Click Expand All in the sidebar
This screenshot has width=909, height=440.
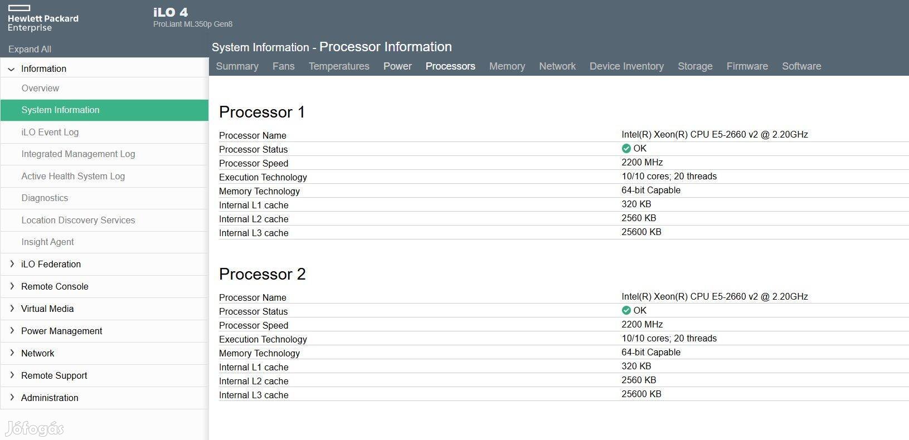30,49
